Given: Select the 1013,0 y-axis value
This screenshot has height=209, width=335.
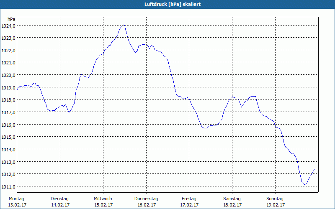Looking at the screenshot, I should 8,162.
